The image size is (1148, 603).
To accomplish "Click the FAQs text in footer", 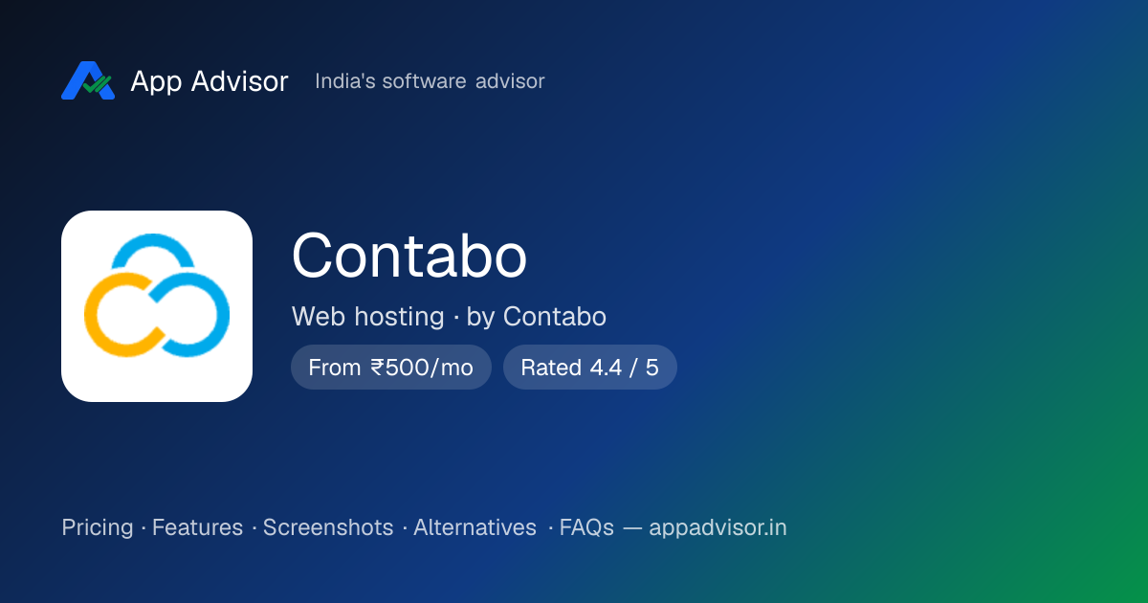I will pyautogui.click(x=586, y=527).
